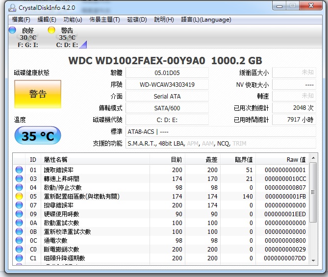Click the attribute list scroll-down arrow
This screenshot has width=328, height=277.
pyautogui.click(x=313, y=260)
